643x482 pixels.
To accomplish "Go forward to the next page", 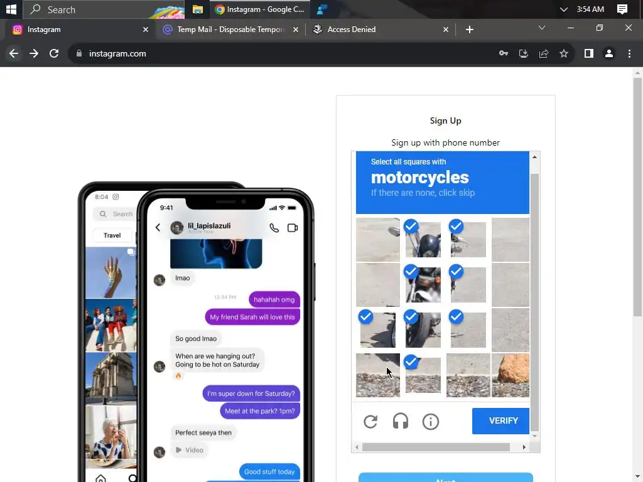I will tap(34, 53).
